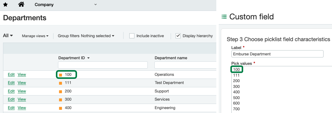Expand the All views dropdown
332x113 pixels.
point(8,36)
